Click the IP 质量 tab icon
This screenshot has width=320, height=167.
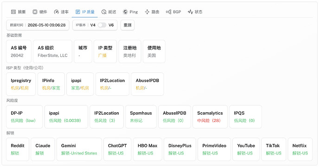click(78, 12)
